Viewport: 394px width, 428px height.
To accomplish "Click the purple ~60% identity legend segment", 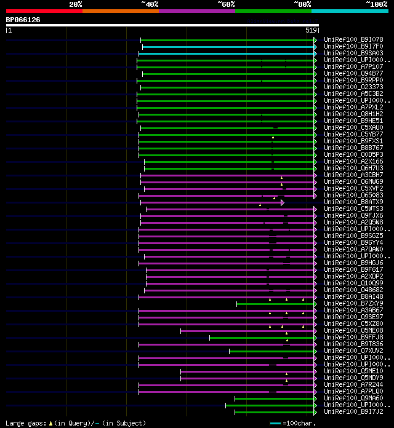I will pos(197,11).
